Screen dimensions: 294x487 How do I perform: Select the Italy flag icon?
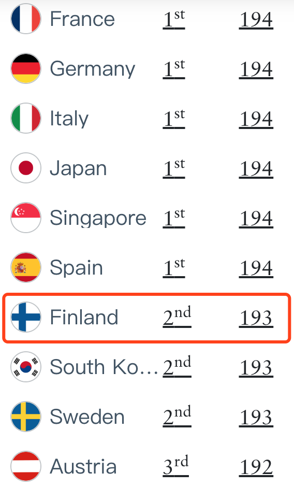pos(26,118)
